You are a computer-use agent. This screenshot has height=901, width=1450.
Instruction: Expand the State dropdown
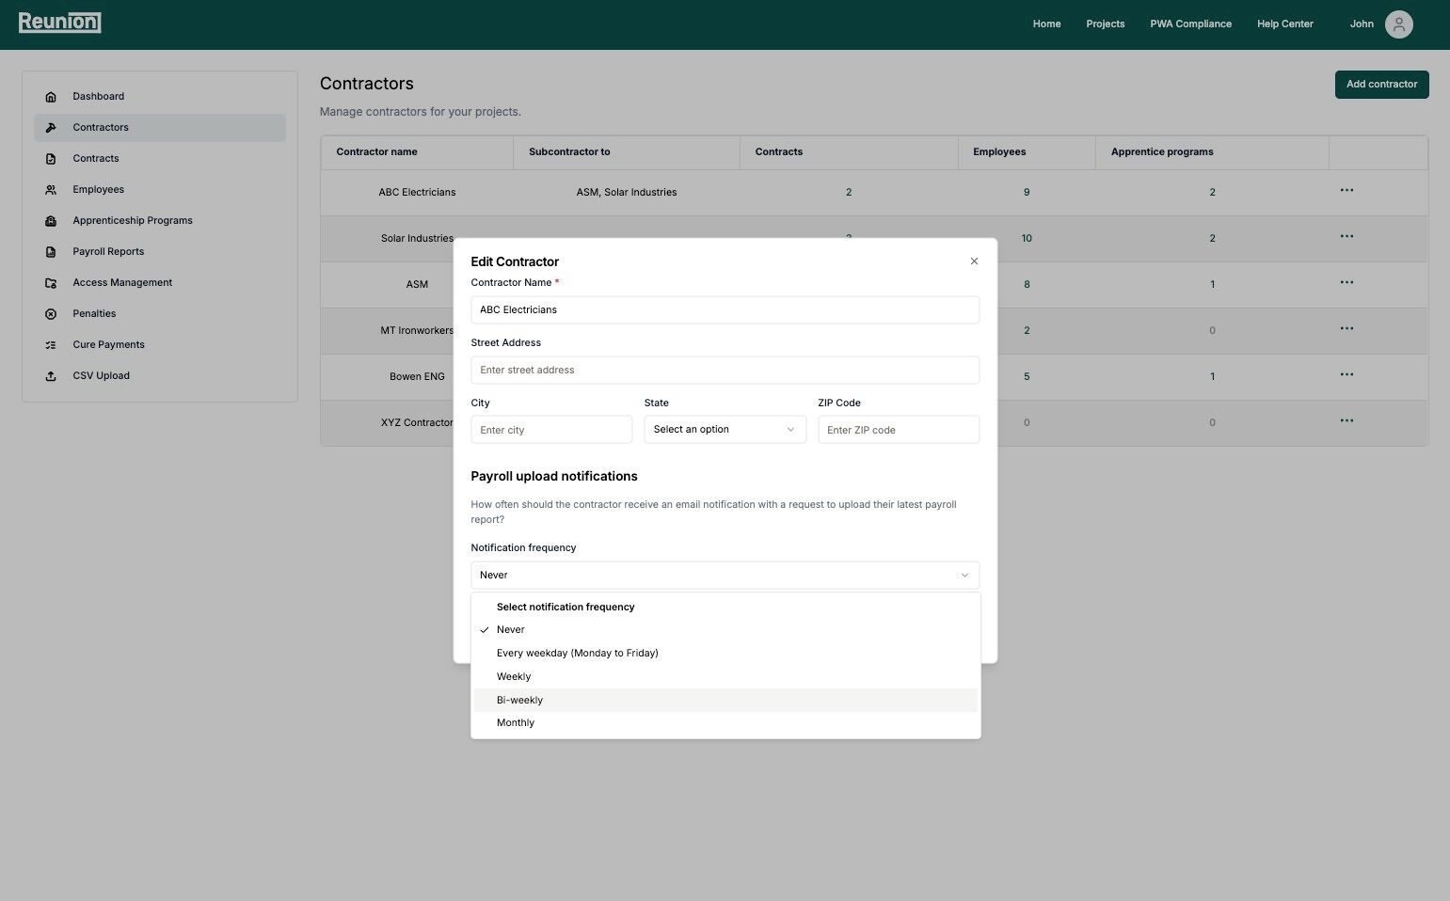pos(725,430)
